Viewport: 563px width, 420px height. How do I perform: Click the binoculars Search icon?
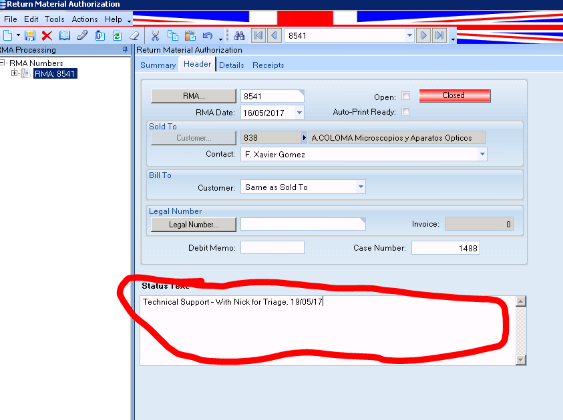pos(239,35)
